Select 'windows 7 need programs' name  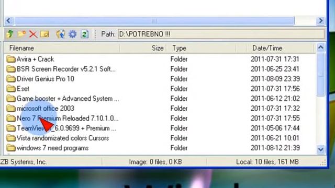(52, 148)
